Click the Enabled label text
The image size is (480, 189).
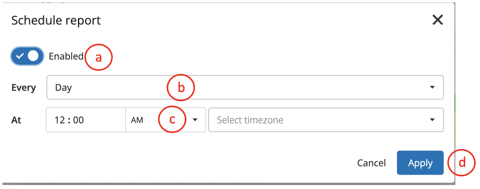pyautogui.click(x=66, y=56)
